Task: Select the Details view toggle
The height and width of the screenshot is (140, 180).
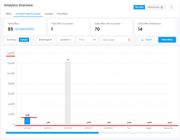Action: pos(24,40)
